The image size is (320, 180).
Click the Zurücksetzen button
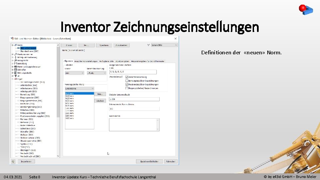[x=121, y=45]
